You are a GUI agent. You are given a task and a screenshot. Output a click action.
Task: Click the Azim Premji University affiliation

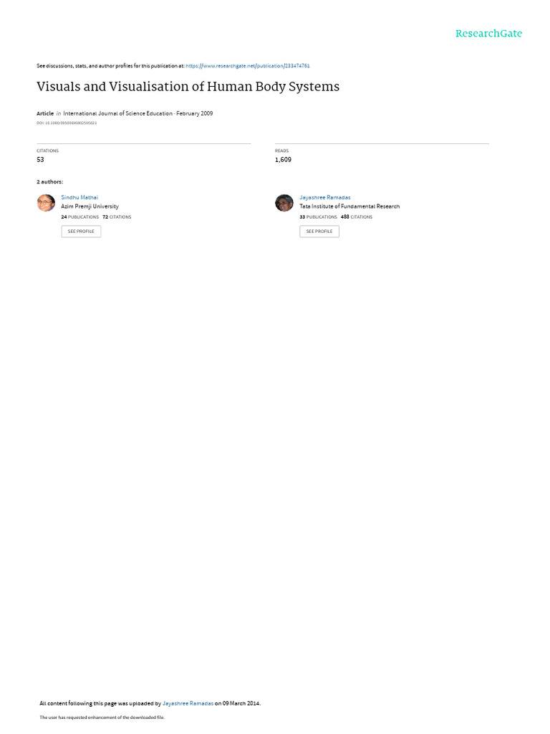(x=90, y=206)
